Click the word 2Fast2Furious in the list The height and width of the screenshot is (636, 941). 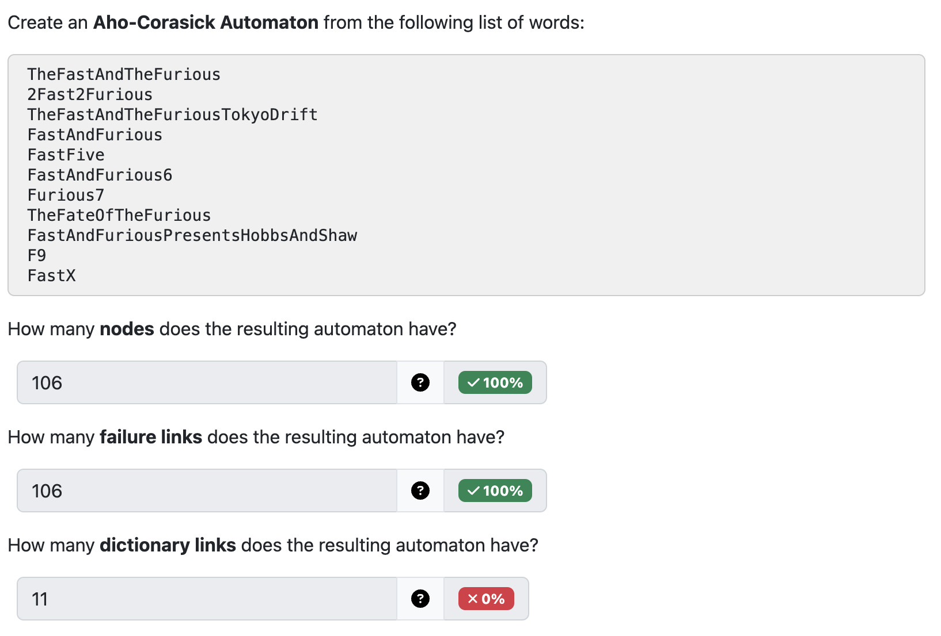pyautogui.click(x=89, y=94)
